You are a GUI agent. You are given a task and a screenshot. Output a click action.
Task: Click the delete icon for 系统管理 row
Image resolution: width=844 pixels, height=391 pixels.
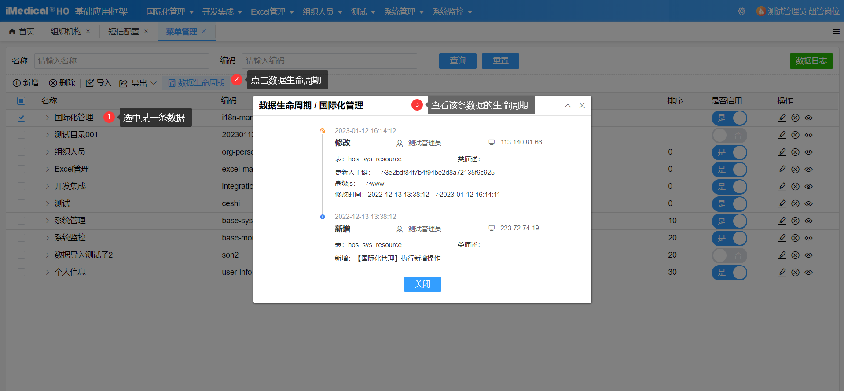795,221
